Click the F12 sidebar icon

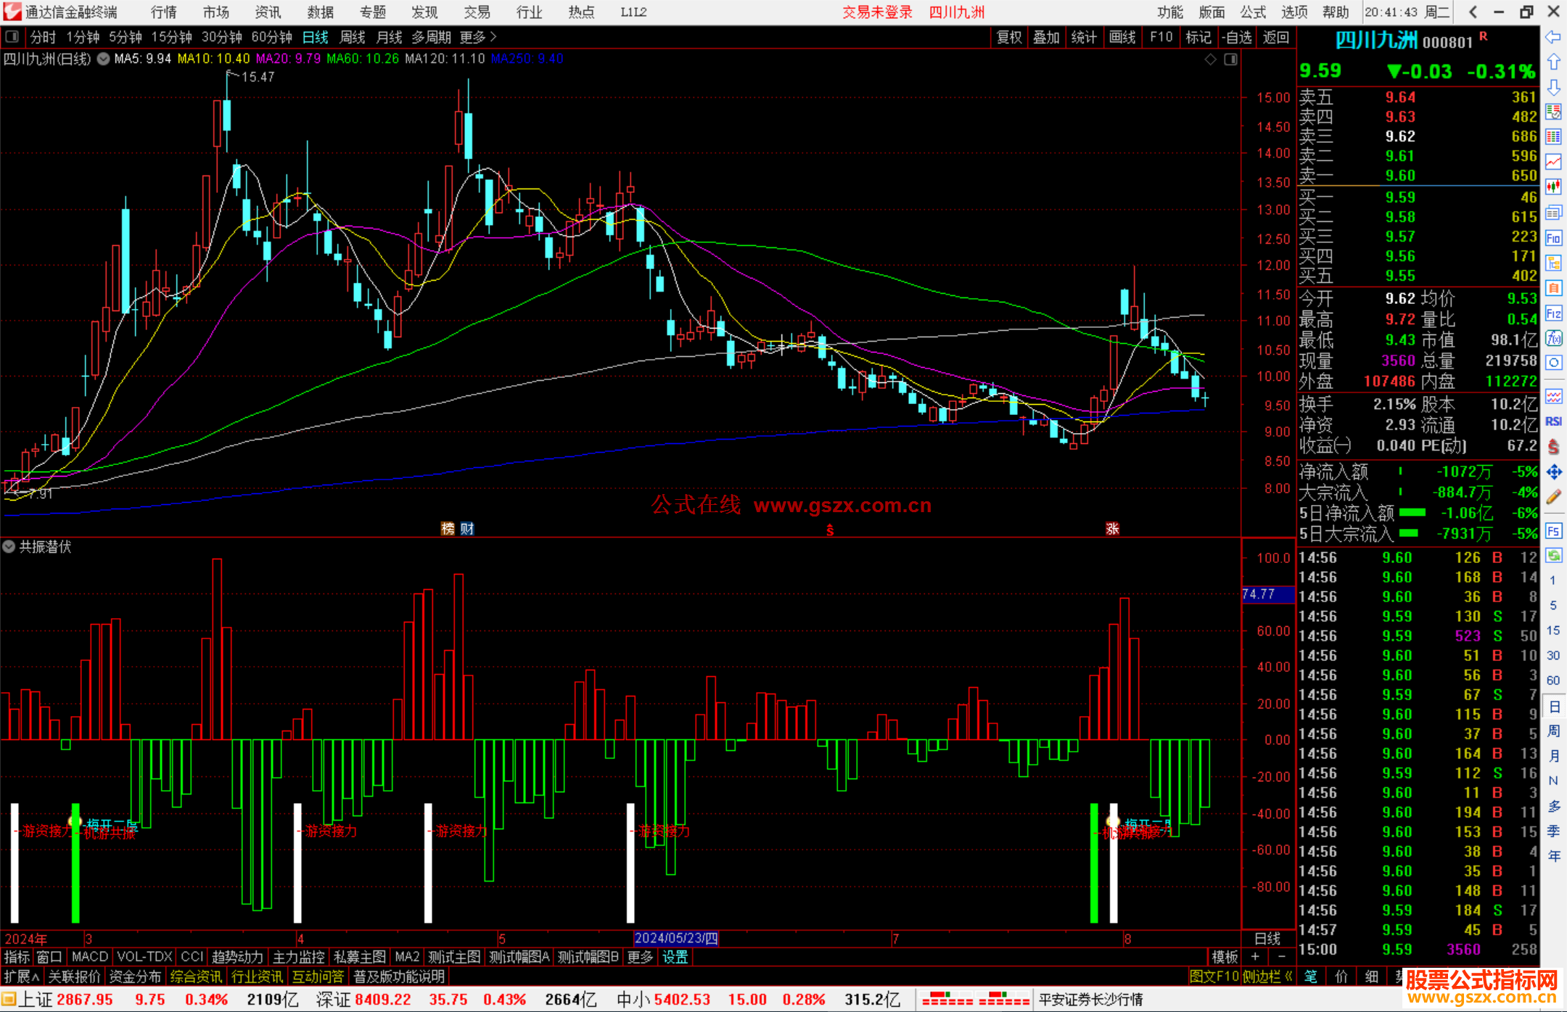(x=1553, y=313)
